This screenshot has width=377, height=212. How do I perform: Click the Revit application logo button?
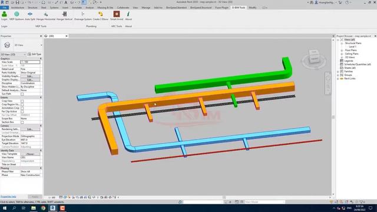coord(2,2)
